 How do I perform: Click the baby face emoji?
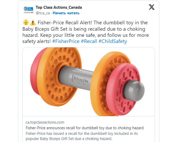click(x=25, y=23)
